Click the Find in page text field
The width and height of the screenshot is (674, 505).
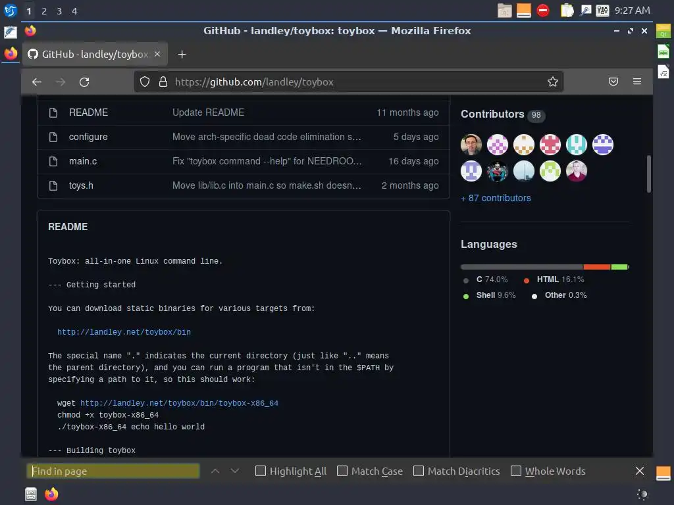point(113,471)
